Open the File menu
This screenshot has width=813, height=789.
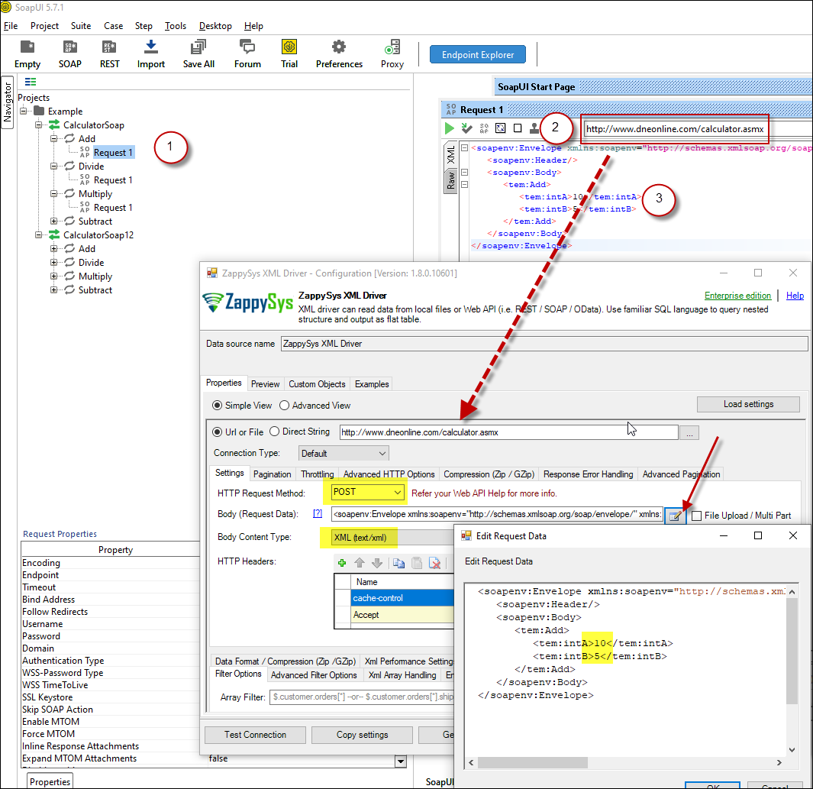pos(11,26)
